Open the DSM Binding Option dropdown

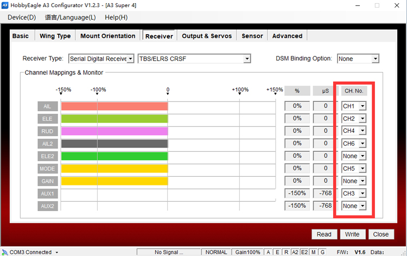[375, 59]
